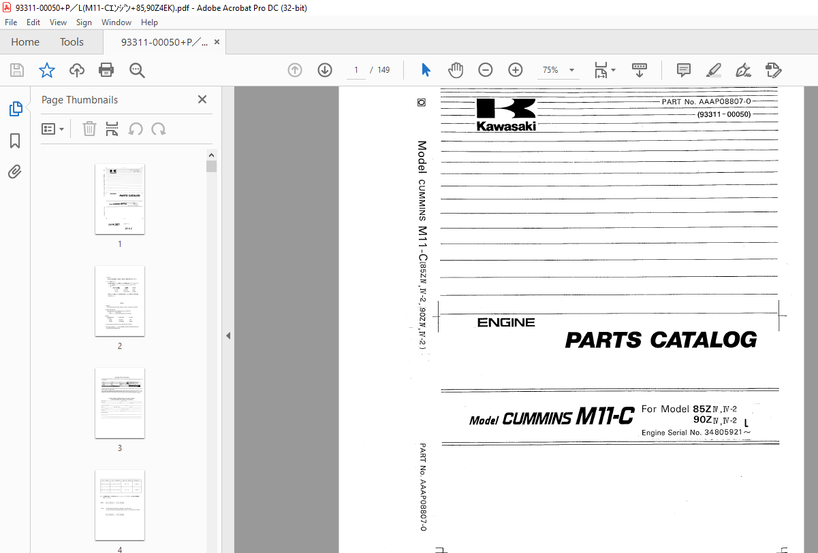Open the find text magnifier tool
The image size is (818, 553).
137,70
